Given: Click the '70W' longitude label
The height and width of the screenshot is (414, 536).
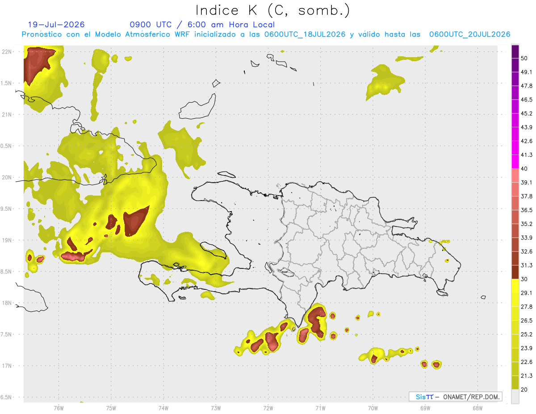Looking at the screenshot, I should [x=373, y=408].
